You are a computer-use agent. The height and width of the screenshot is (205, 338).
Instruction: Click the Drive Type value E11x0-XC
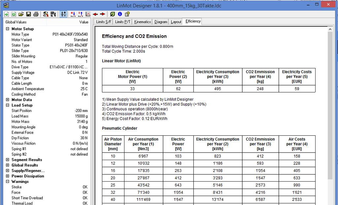coord(69,67)
